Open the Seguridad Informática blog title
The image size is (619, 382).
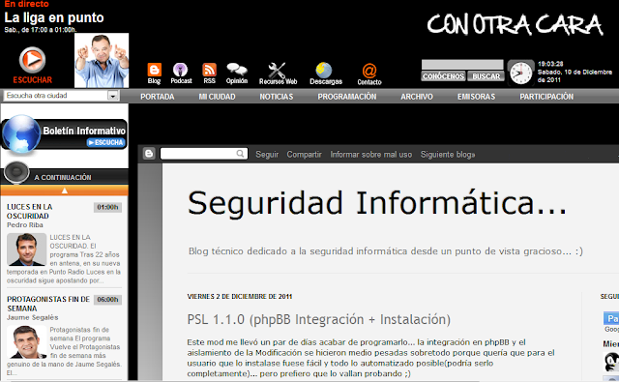[377, 203]
